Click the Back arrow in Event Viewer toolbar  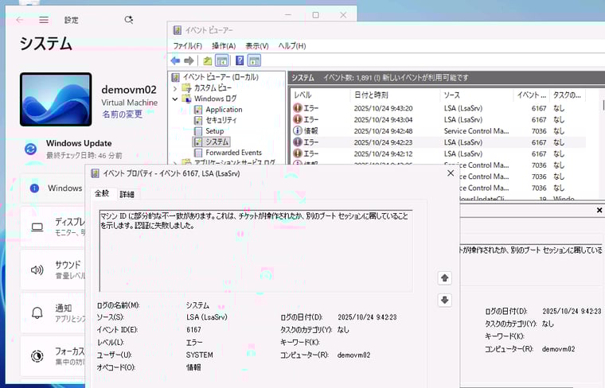(x=175, y=60)
